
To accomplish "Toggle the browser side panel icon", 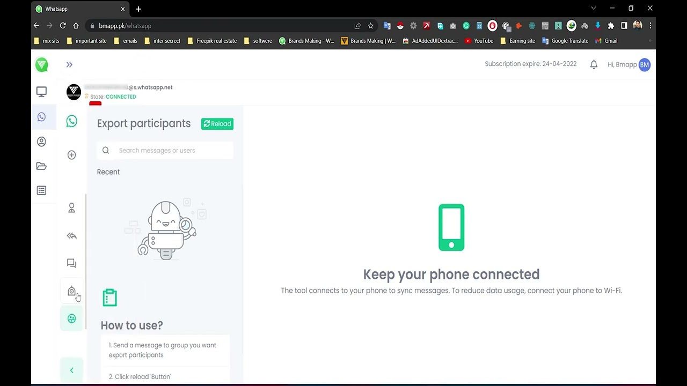I will (624, 26).
